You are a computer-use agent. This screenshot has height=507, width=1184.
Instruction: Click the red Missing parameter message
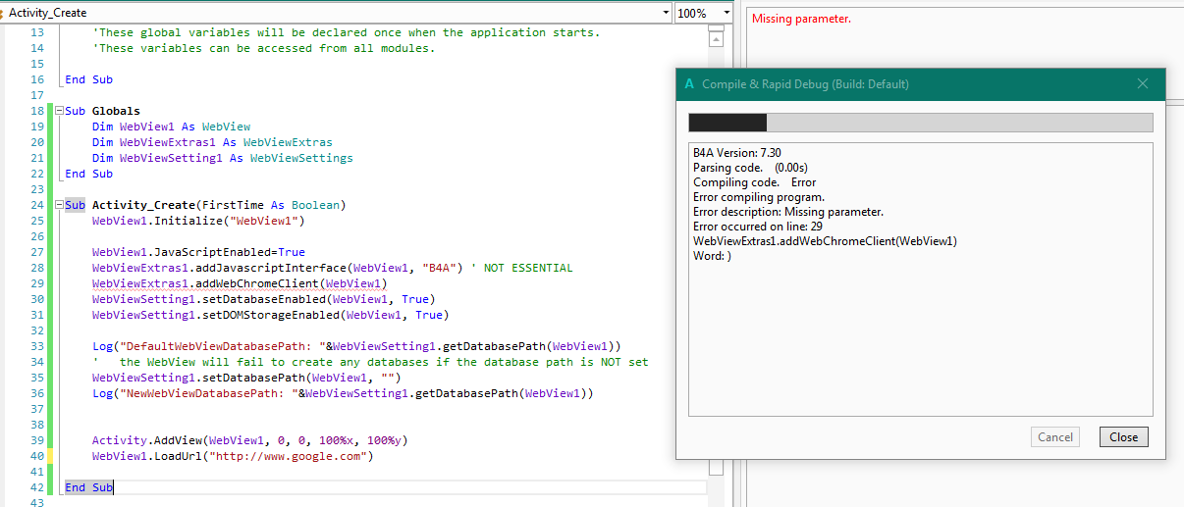801,19
